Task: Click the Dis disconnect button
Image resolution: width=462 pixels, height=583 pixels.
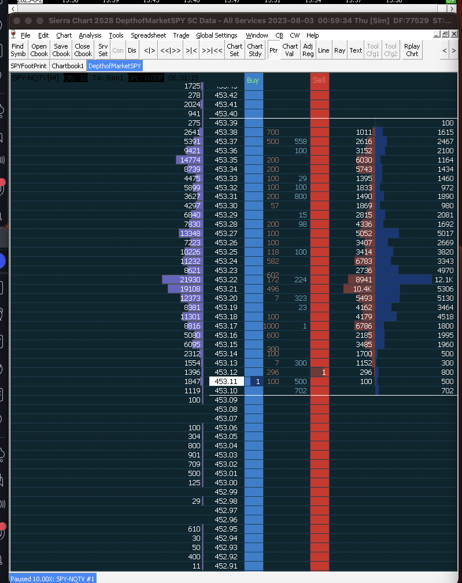Action: pyautogui.click(x=132, y=50)
